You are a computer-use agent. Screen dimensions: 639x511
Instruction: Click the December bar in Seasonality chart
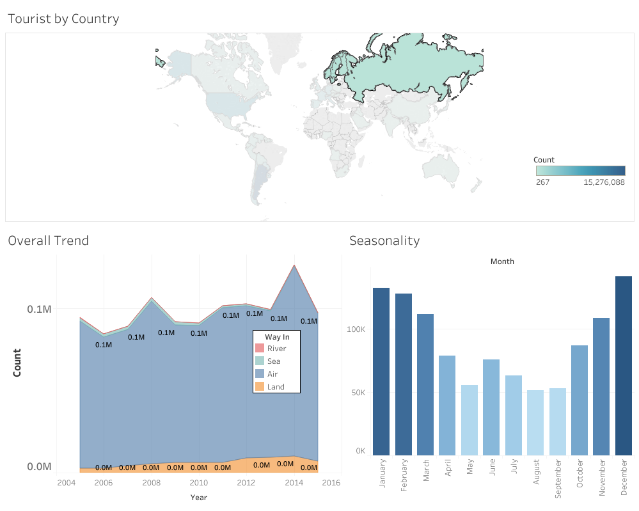(624, 366)
